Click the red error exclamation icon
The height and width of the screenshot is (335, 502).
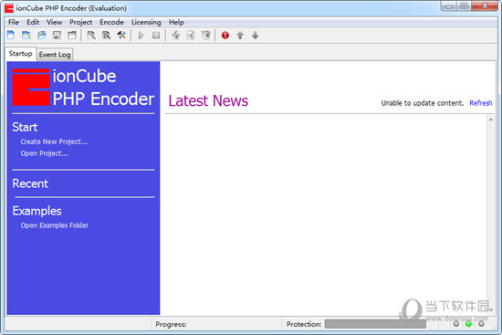click(225, 36)
